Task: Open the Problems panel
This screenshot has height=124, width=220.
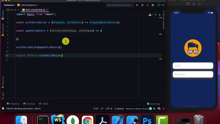Action: 13,104
